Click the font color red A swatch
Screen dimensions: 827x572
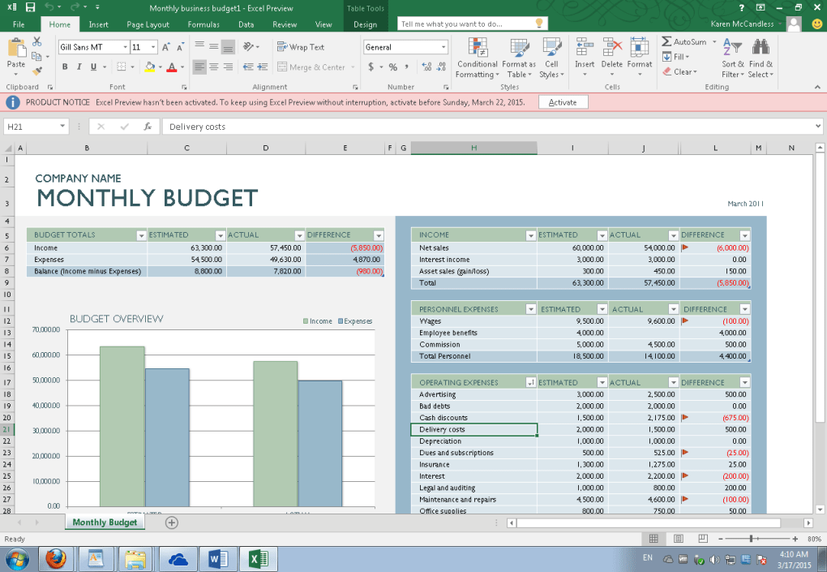(172, 67)
